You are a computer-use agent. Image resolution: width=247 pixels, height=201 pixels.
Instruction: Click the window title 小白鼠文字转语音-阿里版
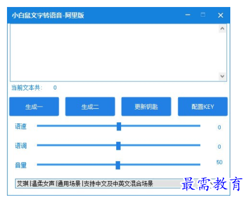[x=48, y=15]
